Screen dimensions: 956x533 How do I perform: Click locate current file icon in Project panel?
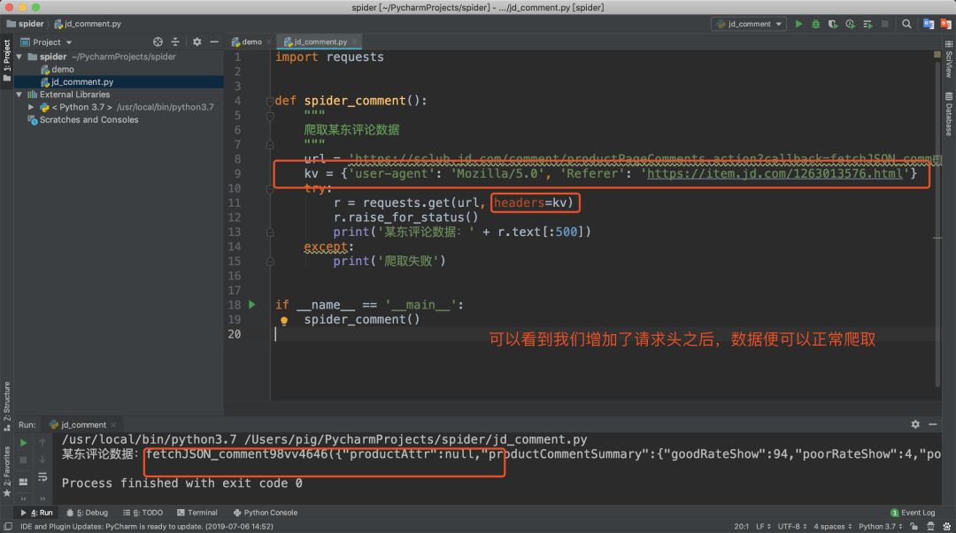(x=158, y=42)
